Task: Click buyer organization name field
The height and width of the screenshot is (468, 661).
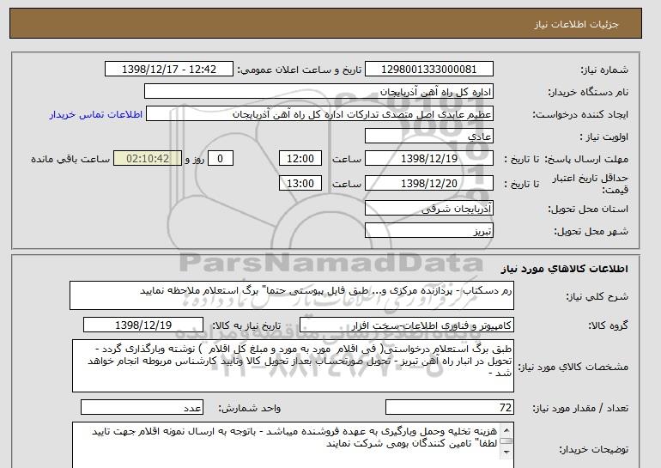Action: (318, 92)
